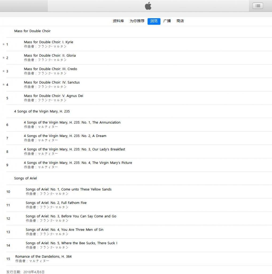The image size is (272, 274).
Task: Click track number 9
Action: pyautogui.click(x=7, y=165)
